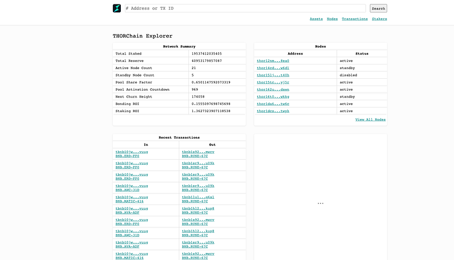The width and height of the screenshot is (454, 260).
Task: Open node thor15tc...yj5r
Action: tap(273, 82)
